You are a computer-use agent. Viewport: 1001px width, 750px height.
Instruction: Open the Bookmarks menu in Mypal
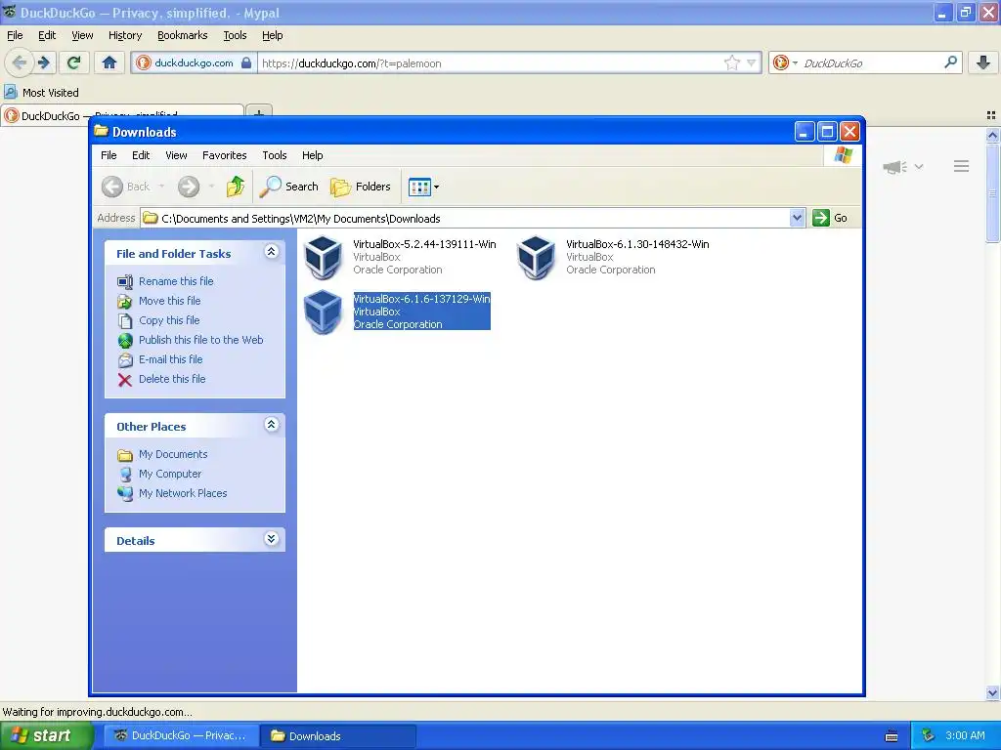183,35
